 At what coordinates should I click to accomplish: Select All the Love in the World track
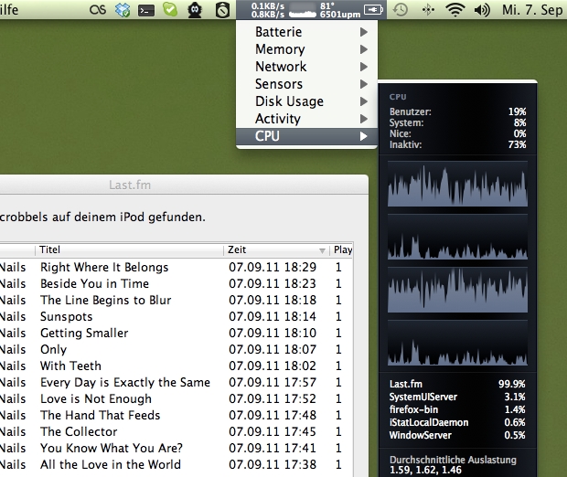point(177,464)
